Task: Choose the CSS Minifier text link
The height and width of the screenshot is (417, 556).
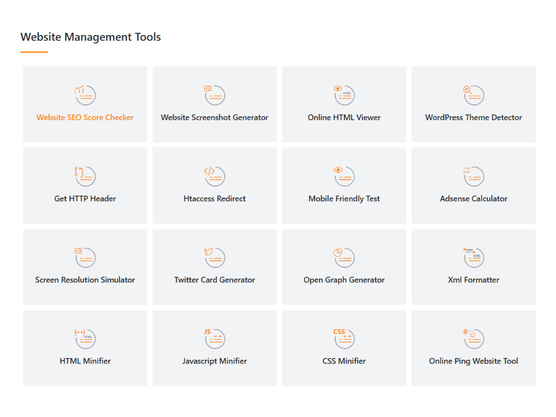Action: 344,361
